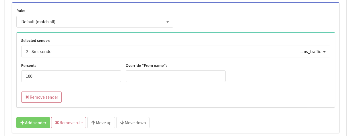Viewport: 351px width, 136px height.
Task: Open the Rule dropdown showing Default (match all)
Action: [x=95, y=22]
